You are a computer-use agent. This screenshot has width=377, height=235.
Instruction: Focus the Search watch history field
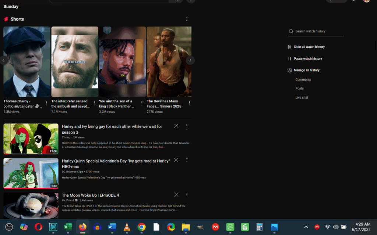tap(316, 31)
